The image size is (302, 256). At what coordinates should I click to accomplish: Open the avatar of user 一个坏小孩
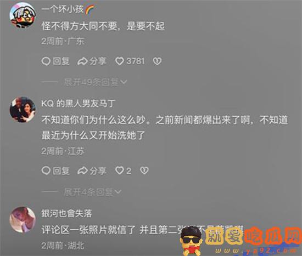(23, 15)
